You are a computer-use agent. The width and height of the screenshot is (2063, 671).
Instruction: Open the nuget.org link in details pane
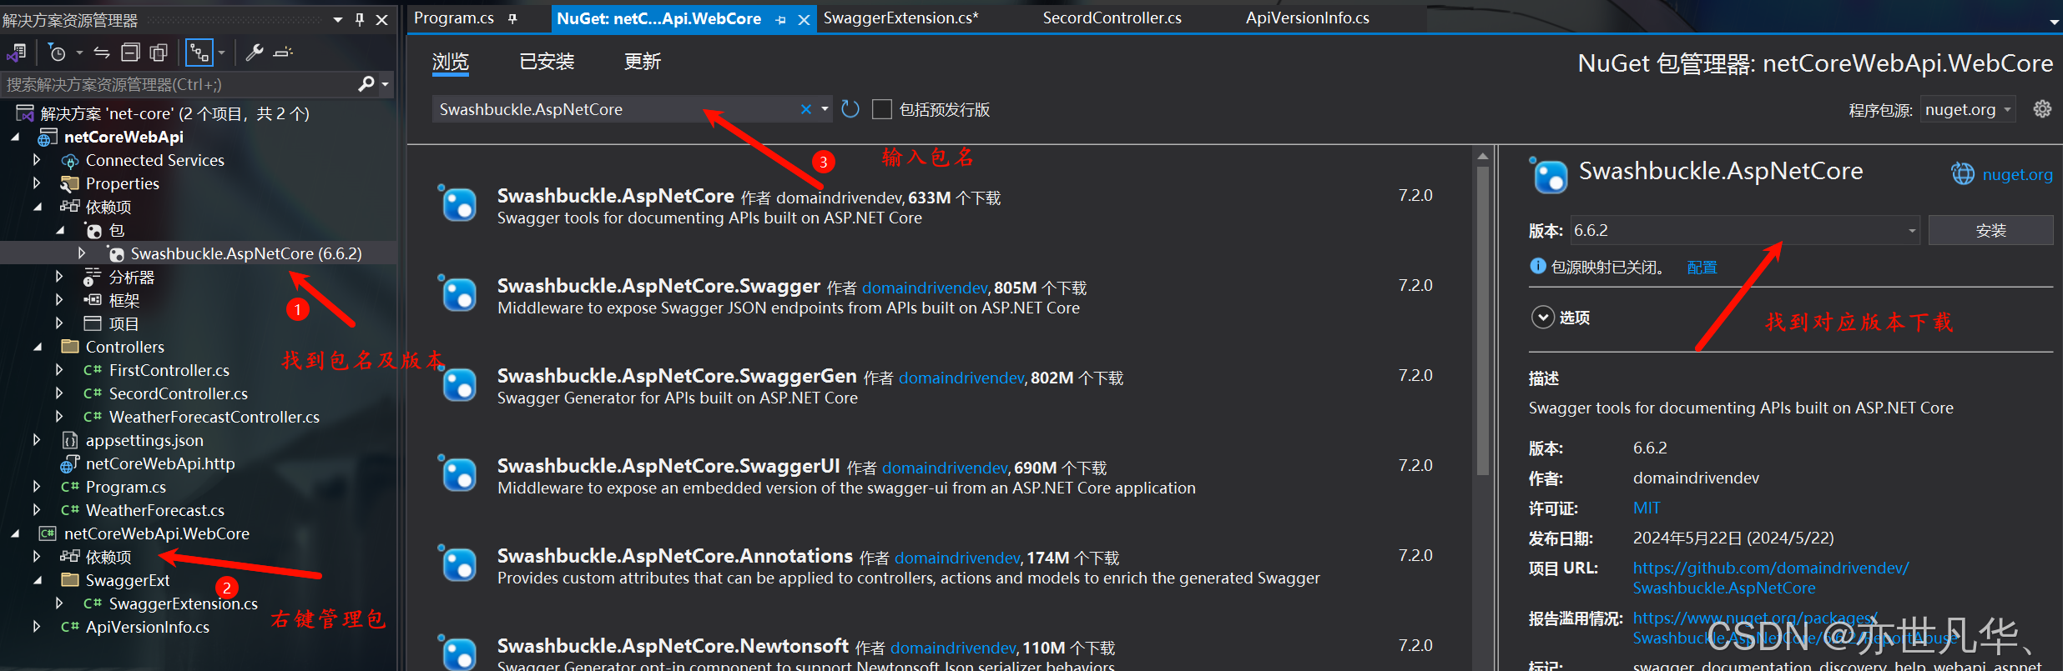tap(2017, 174)
